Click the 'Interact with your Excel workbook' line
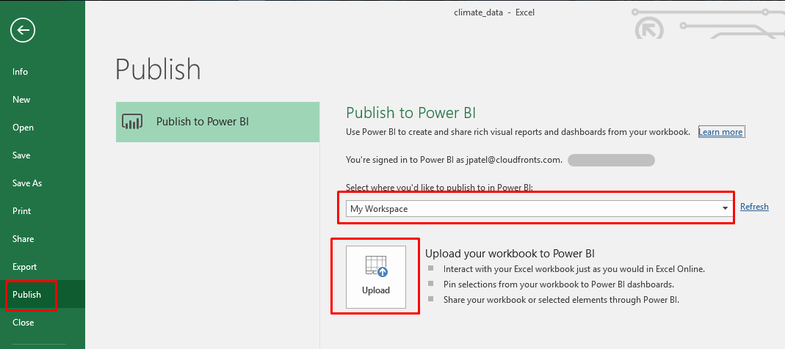785x349 pixels. tap(574, 269)
